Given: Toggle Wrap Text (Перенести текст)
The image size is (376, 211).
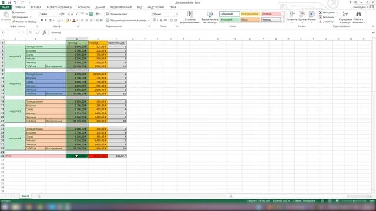Looking at the screenshot, I should click(x=117, y=14).
